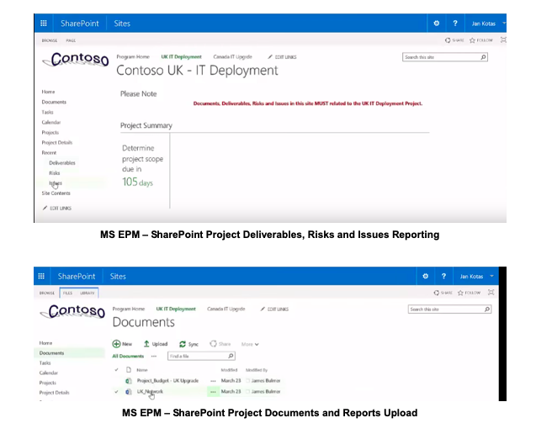Viewport: 536px width, 439px height.
Task: Open UK IT Deployment link on Documents page
Action: pyautogui.click(x=176, y=309)
